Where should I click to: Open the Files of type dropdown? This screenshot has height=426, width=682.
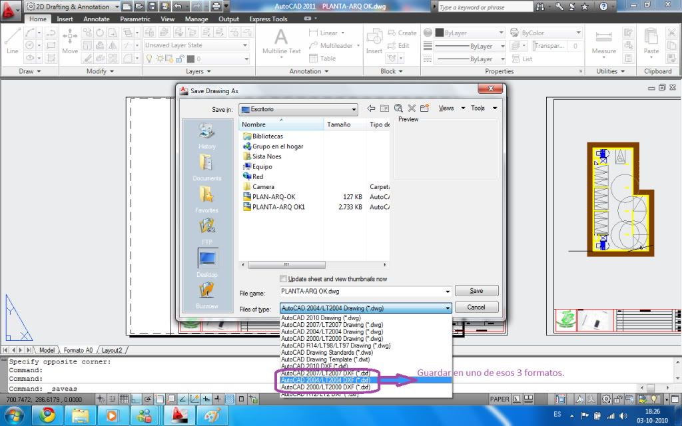pos(366,308)
